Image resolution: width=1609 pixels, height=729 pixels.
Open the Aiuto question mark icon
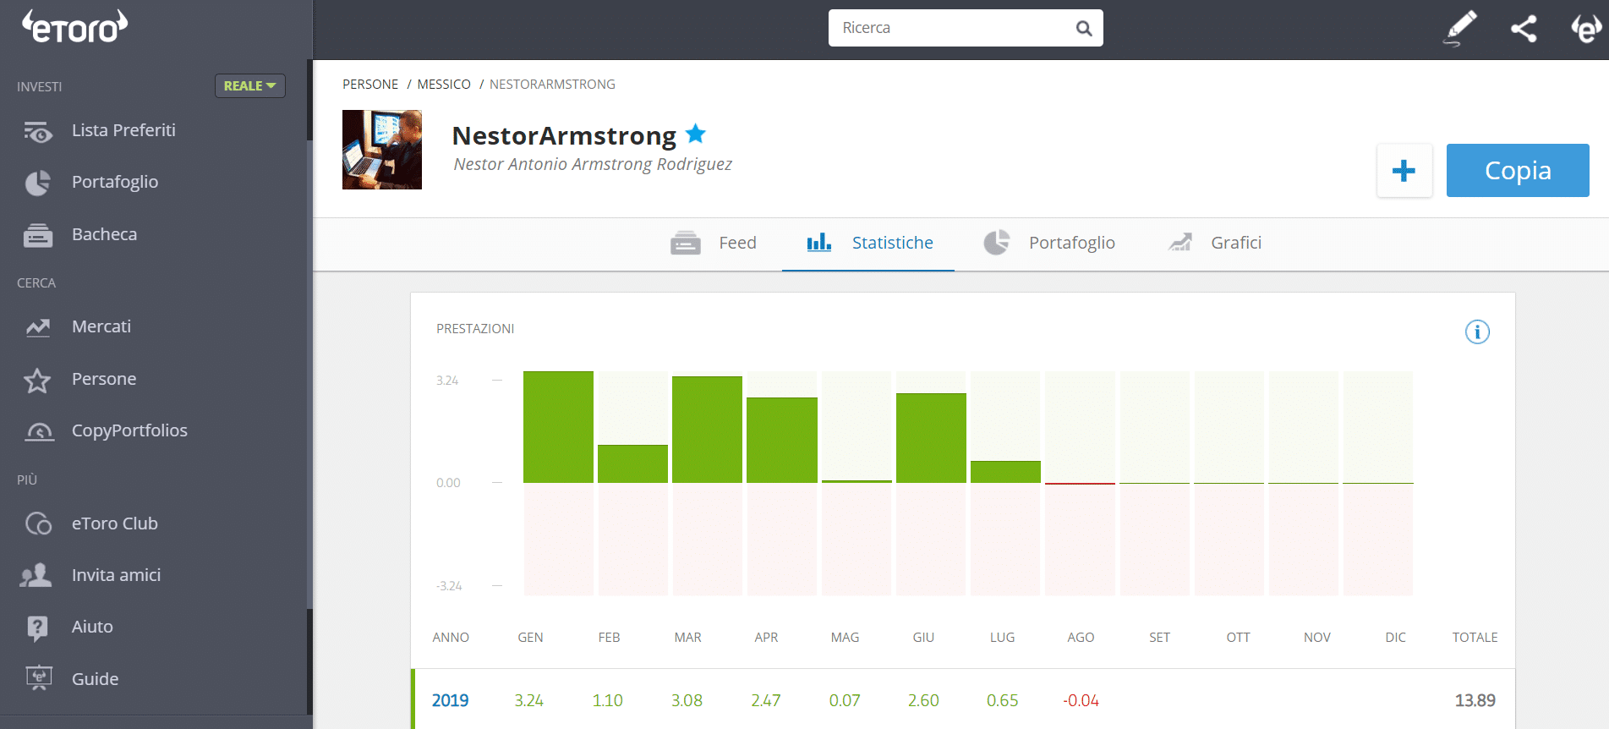[x=37, y=628]
